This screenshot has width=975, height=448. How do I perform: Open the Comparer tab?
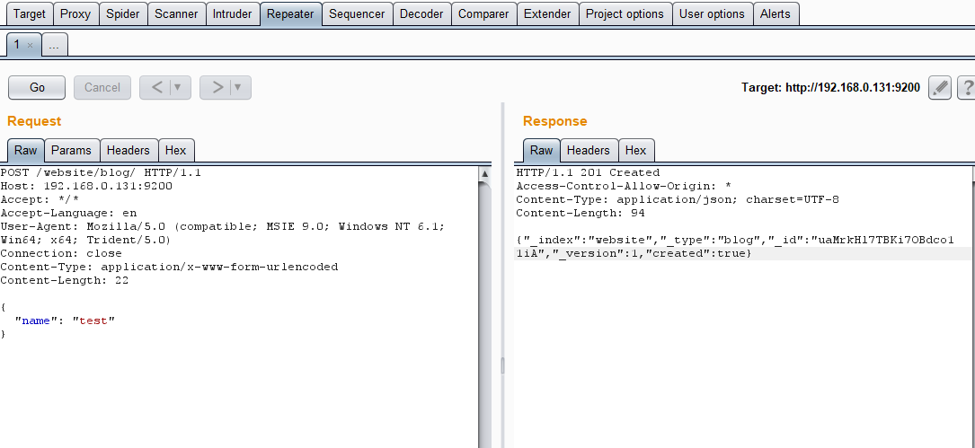click(x=483, y=13)
